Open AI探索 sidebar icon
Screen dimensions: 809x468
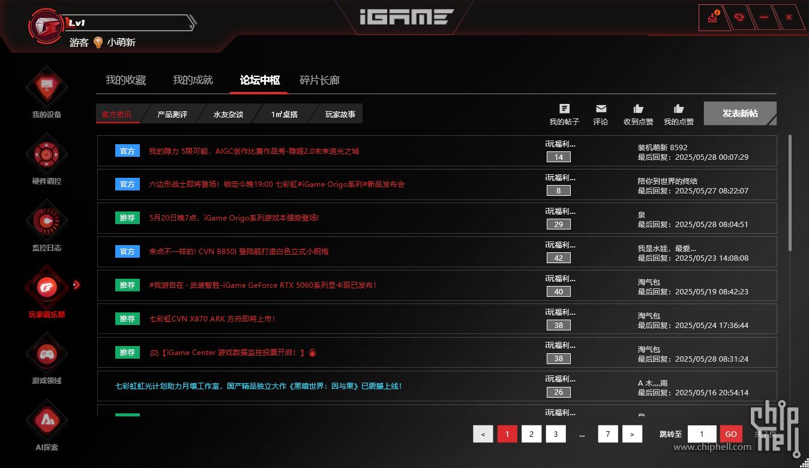47,420
